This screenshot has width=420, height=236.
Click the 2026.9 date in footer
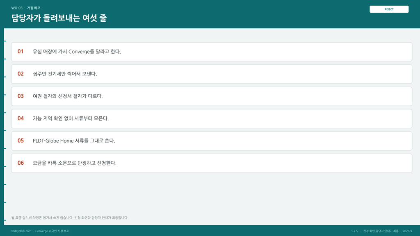click(x=407, y=231)
